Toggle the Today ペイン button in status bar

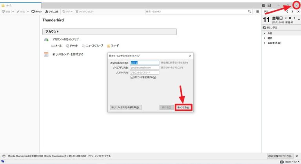click(x=290, y=162)
